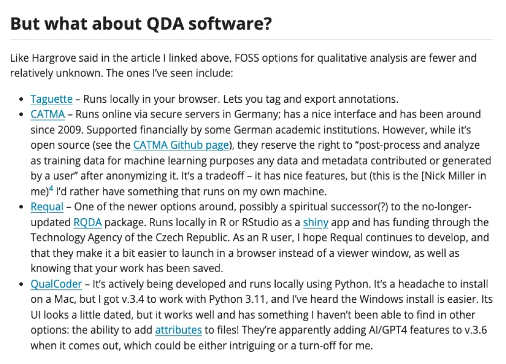The width and height of the screenshot is (506, 364).
Task: Open the Requal link
Action: (47, 206)
